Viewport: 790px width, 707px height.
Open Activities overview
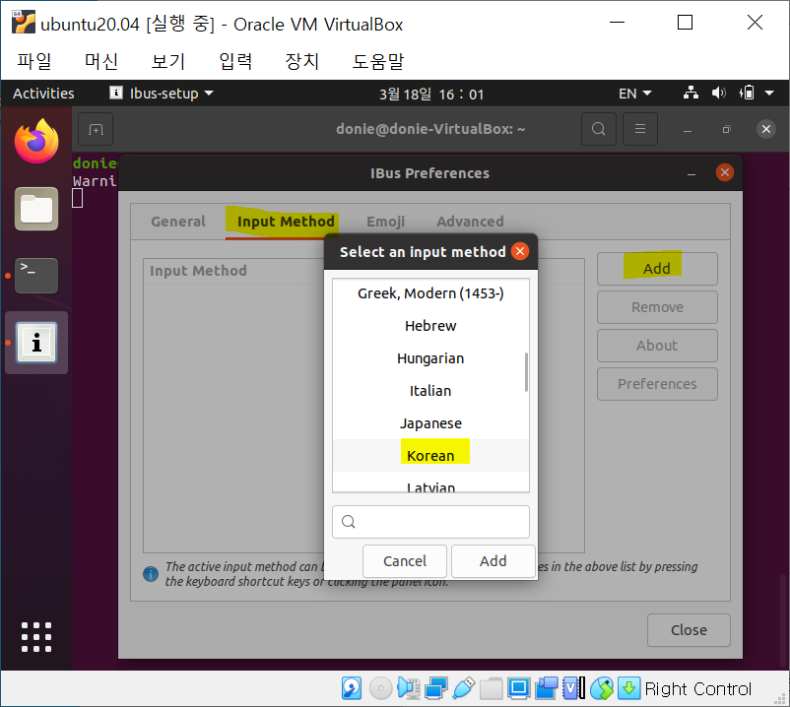click(43, 94)
